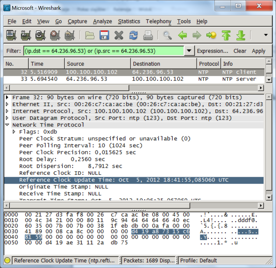Open a capture file folder icon
Viewport: 276px width, 268px height.
90,35
